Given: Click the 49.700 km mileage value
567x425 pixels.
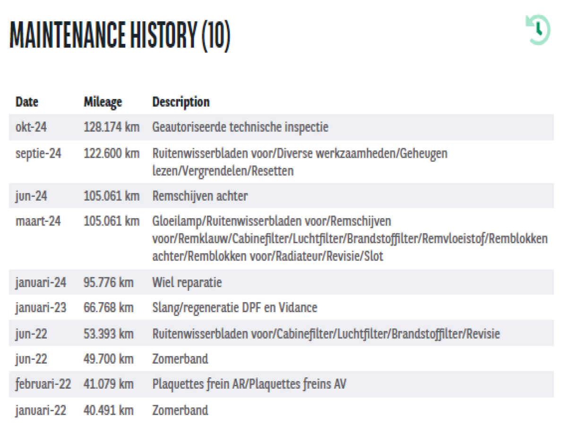Looking at the screenshot, I should [x=109, y=359].
